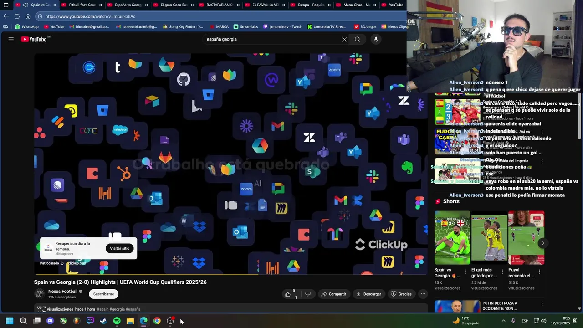Image resolution: width=583 pixels, height=328 pixels.
Task: Close the 'Spain vs Georgia' browser tab
Action: point(55,5)
